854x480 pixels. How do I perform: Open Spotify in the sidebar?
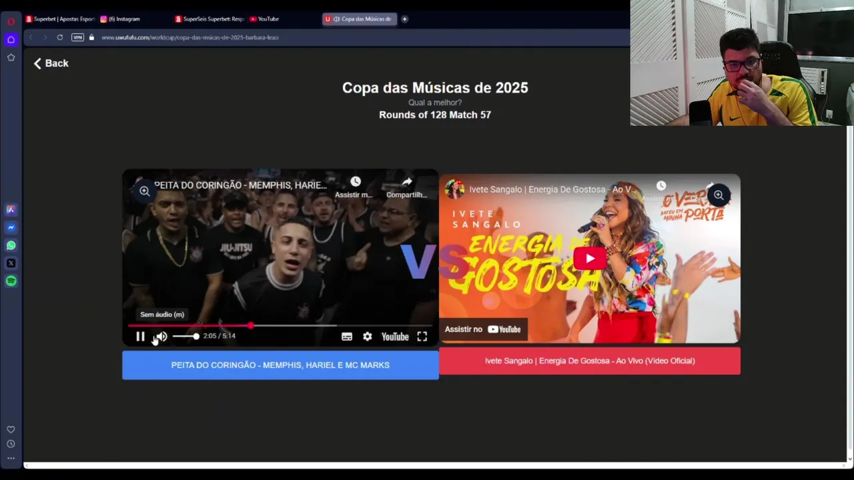11,281
